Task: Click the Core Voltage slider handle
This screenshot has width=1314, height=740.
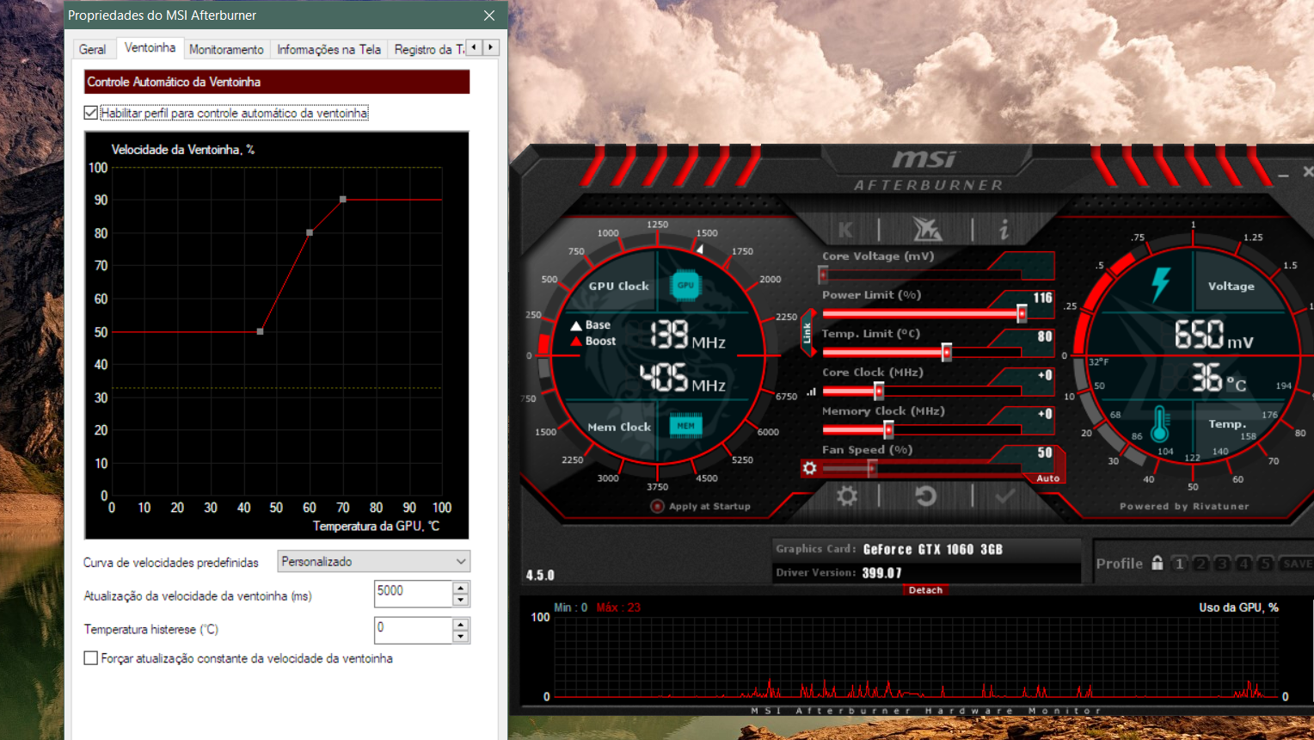Action: (823, 274)
